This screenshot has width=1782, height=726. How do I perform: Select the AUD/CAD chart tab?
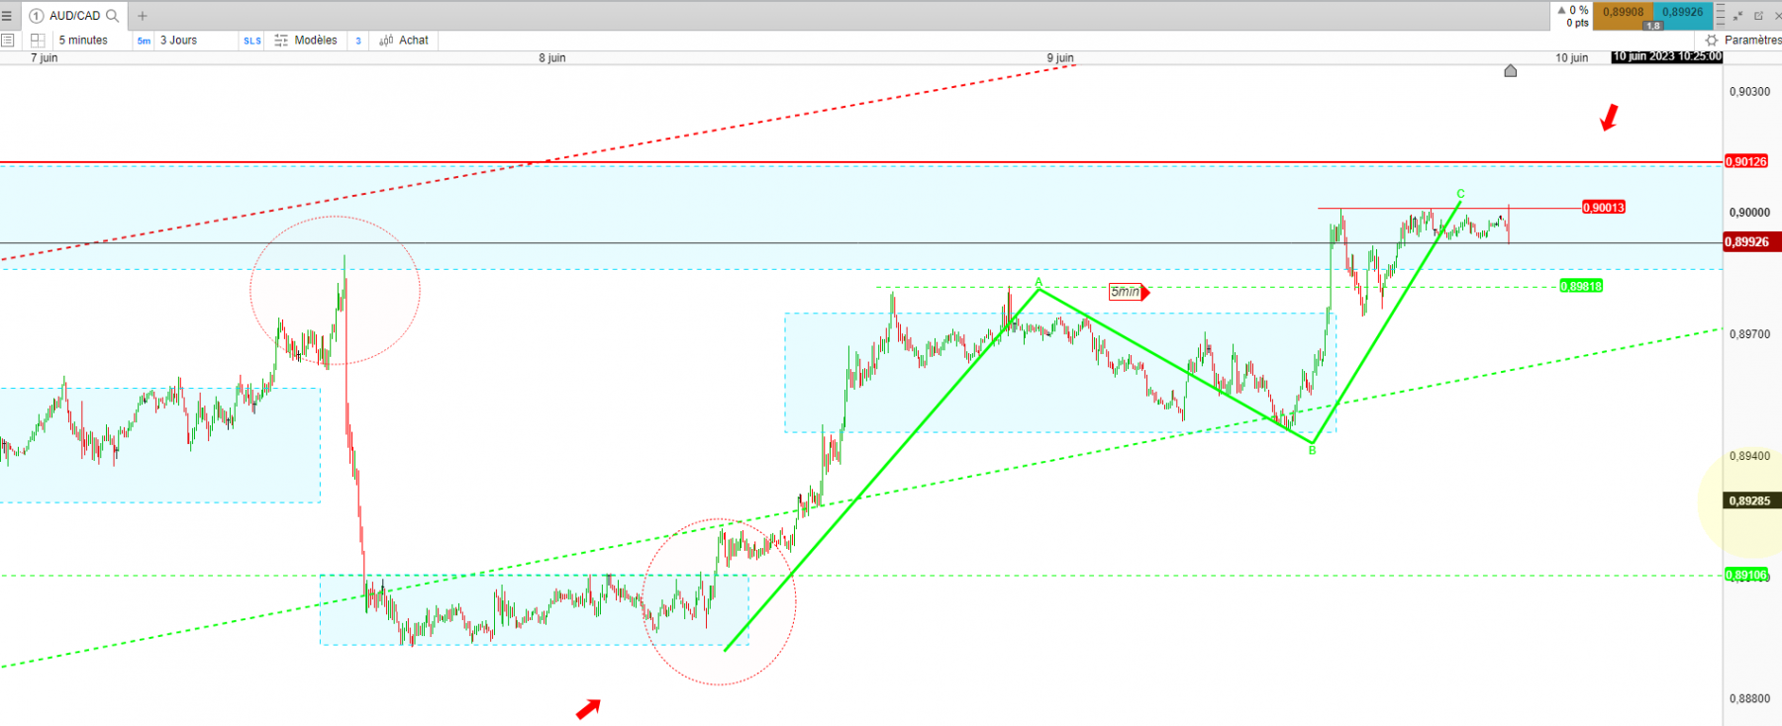click(74, 16)
